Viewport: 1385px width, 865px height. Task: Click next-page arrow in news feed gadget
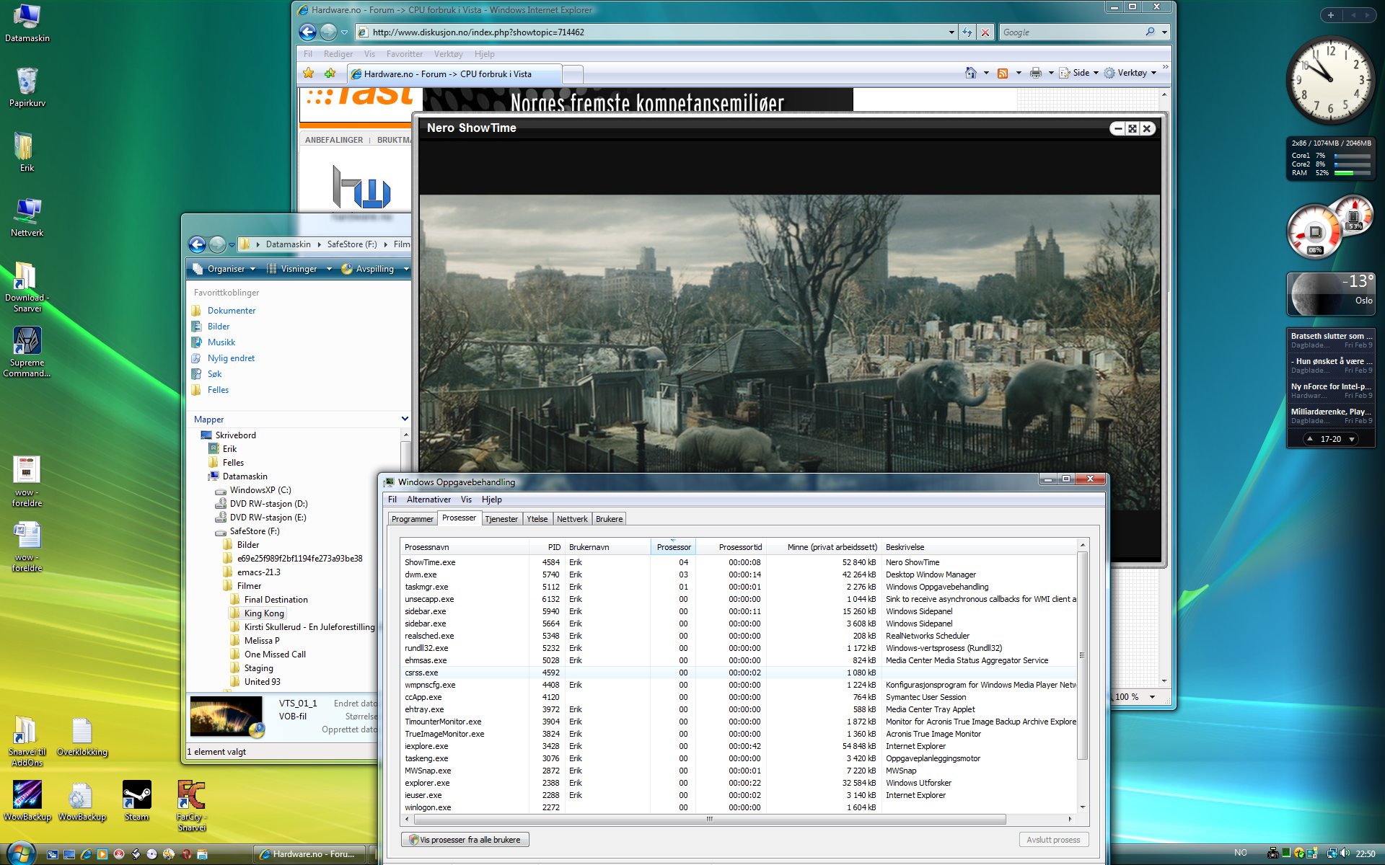1352,439
